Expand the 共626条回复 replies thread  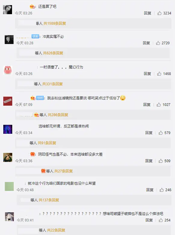coord(53,53)
